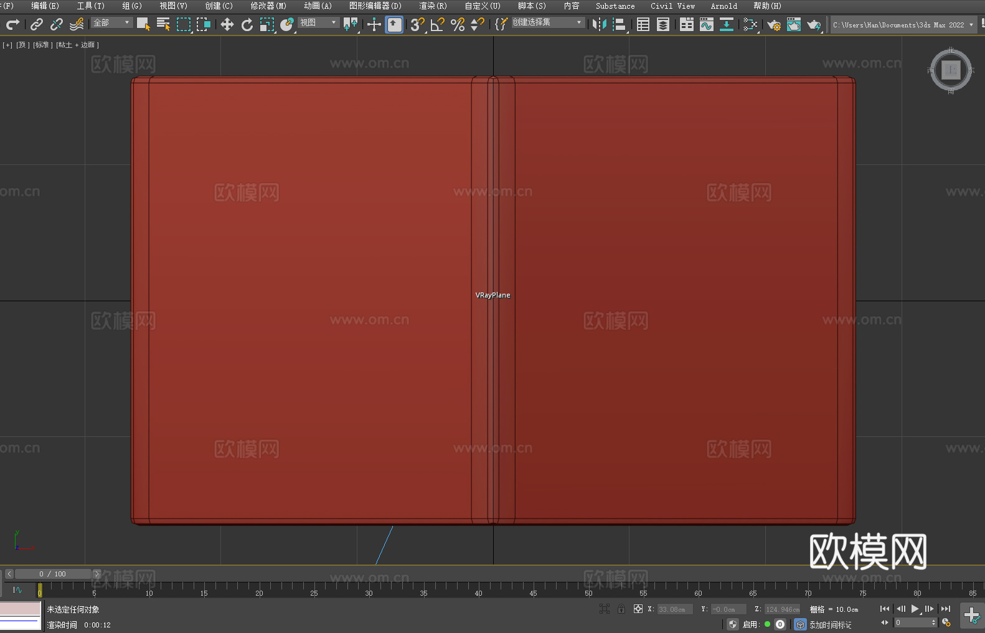Click the Redo arrow icon
Screen dimensions: 985x633
pyautogui.click(x=12, y=24)
